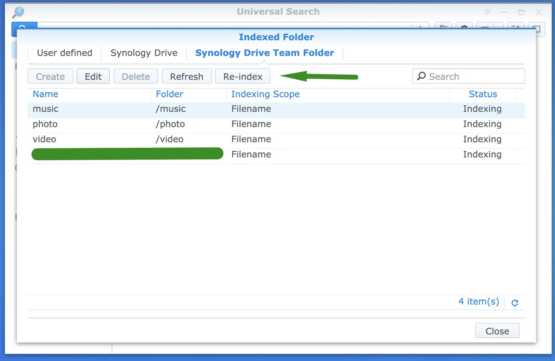Click the Re-index button
The height and width of the screenshot is (361, 555).
(243, 76)
